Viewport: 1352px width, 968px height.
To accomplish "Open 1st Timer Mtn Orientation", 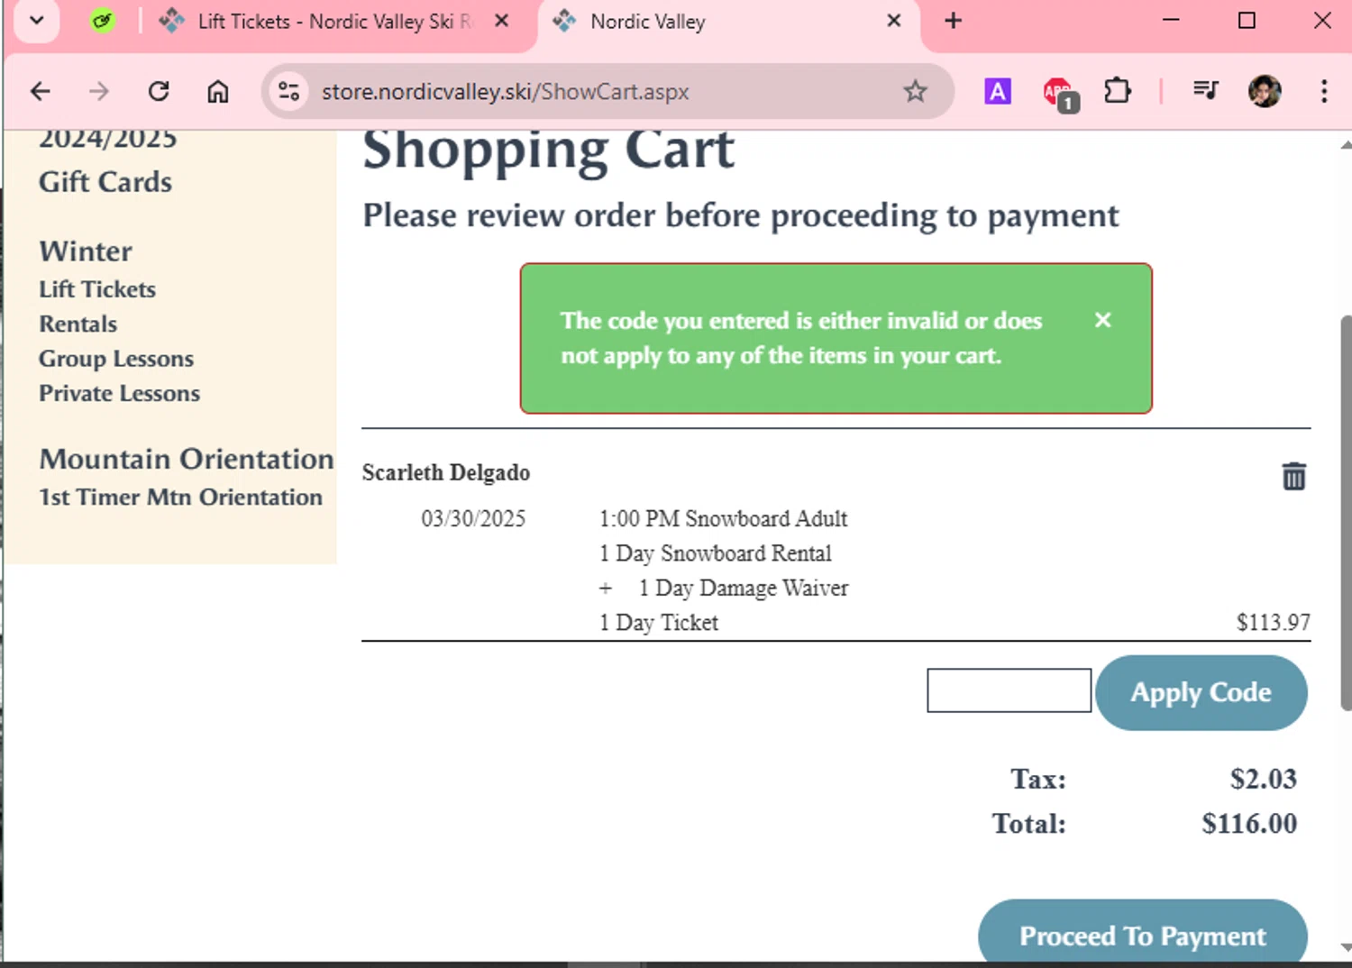I will [180, 498].
